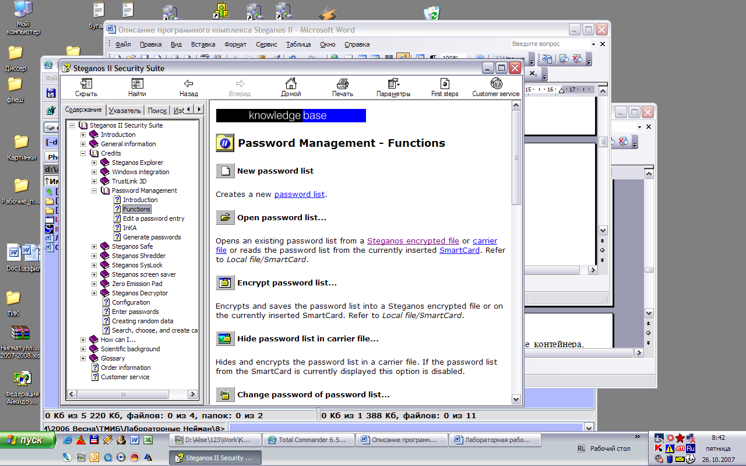Click the help content vertical scrollbar down arrow
The width and height of the screenshot is (746, 466).
tap(516, 400)
